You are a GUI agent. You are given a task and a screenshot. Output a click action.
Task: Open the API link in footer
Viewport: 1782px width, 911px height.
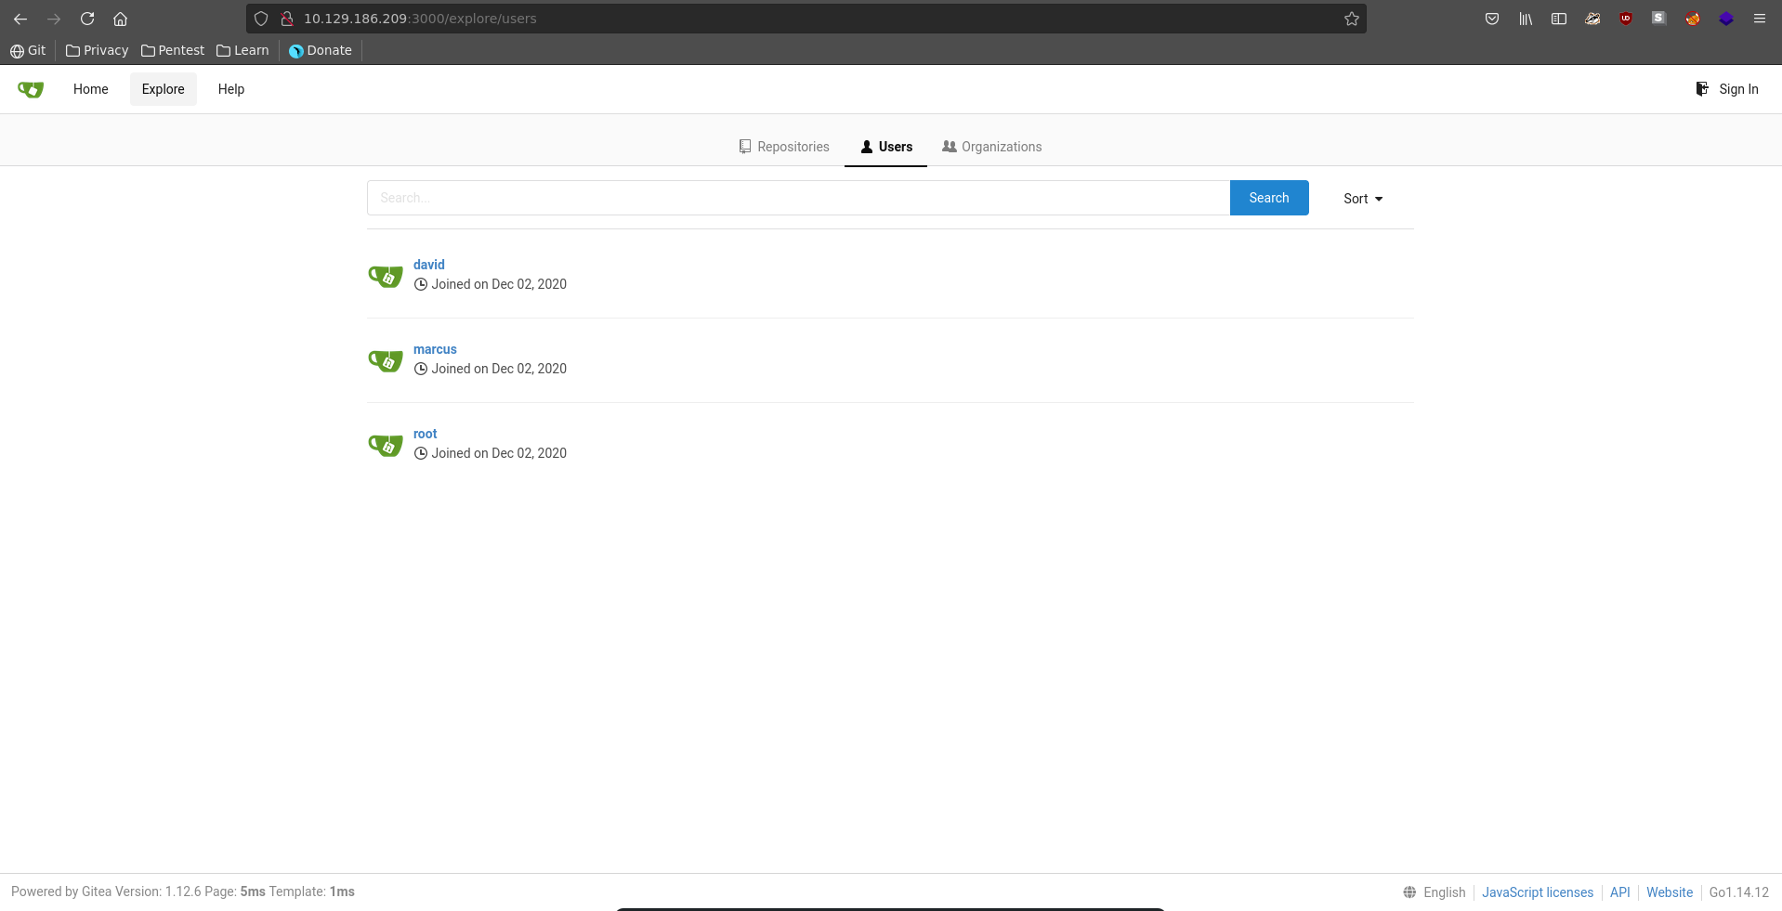tap(1619, 892)
